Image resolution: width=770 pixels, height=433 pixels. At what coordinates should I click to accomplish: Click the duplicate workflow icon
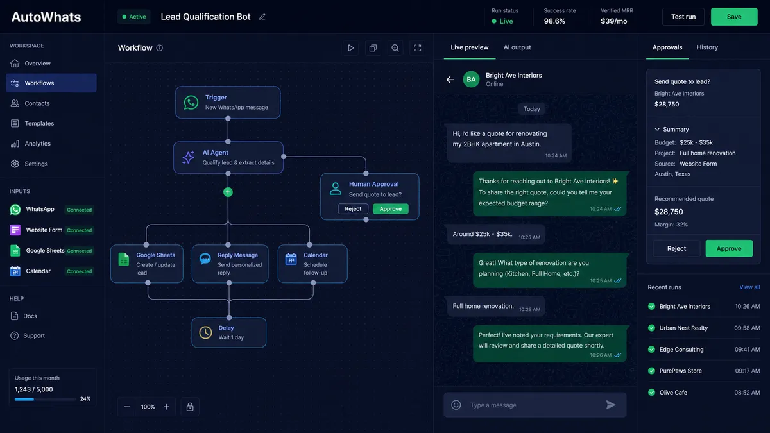tap(373, 47)
